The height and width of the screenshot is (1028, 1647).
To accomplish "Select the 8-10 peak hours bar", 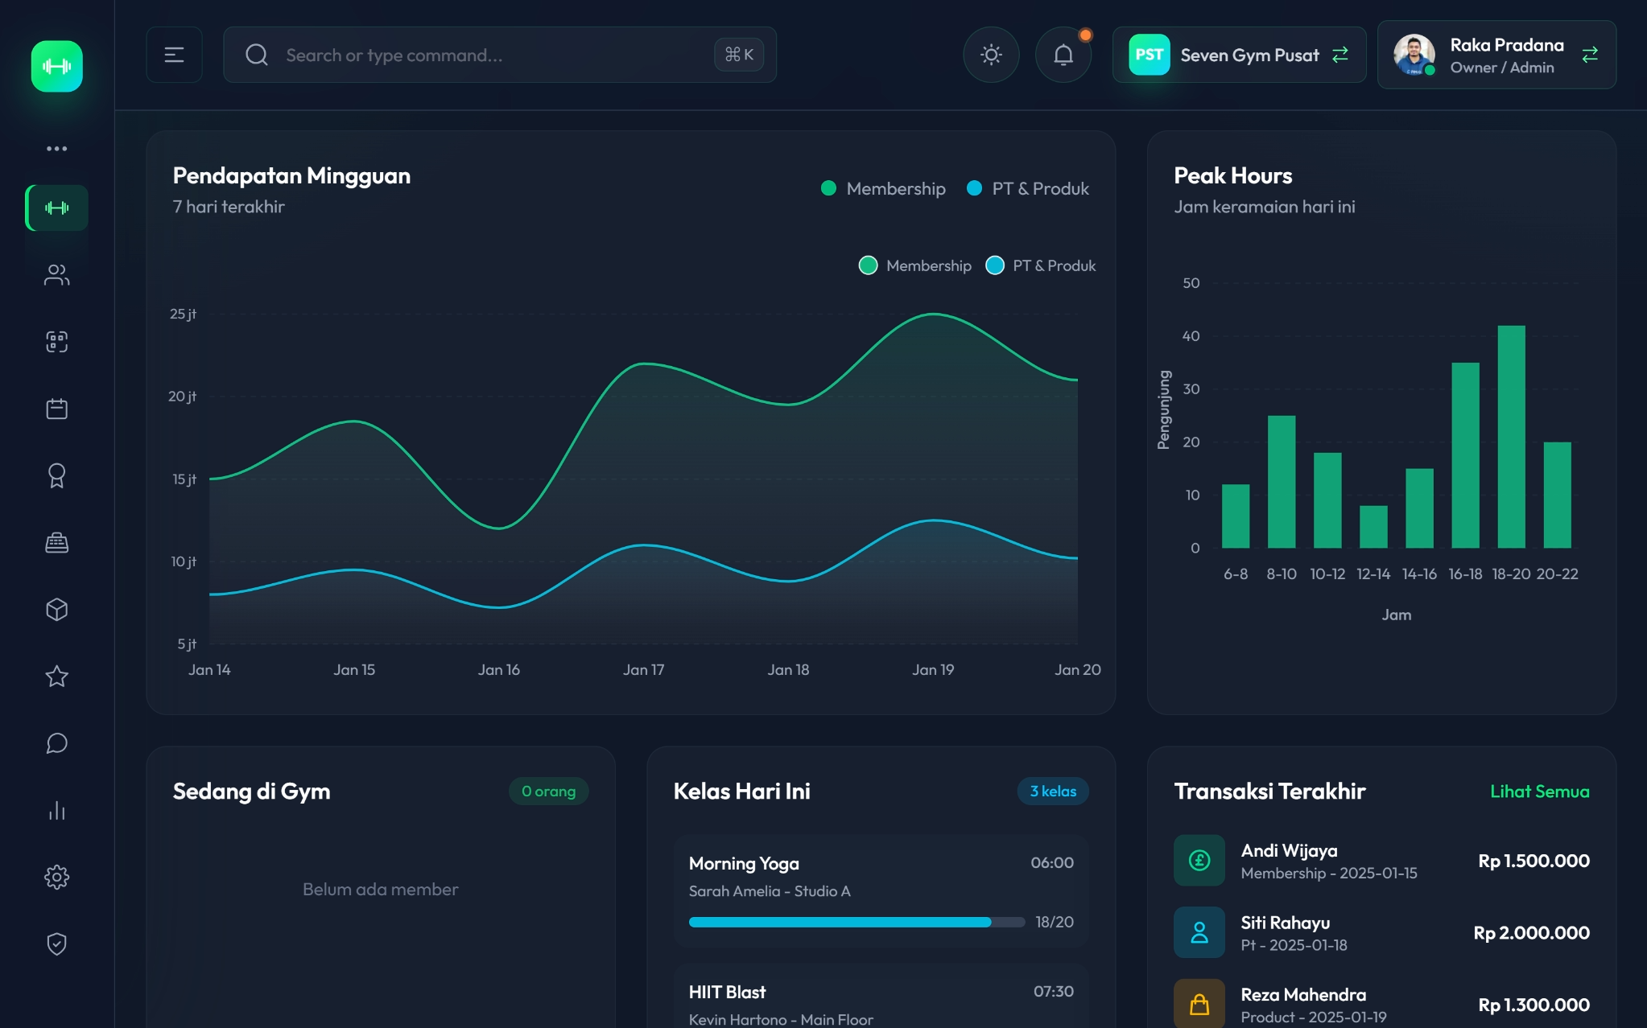I will [1281, 482].
